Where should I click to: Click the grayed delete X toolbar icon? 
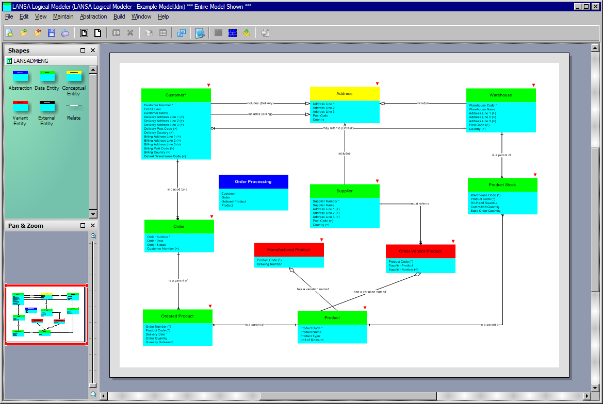click(131, 33)
